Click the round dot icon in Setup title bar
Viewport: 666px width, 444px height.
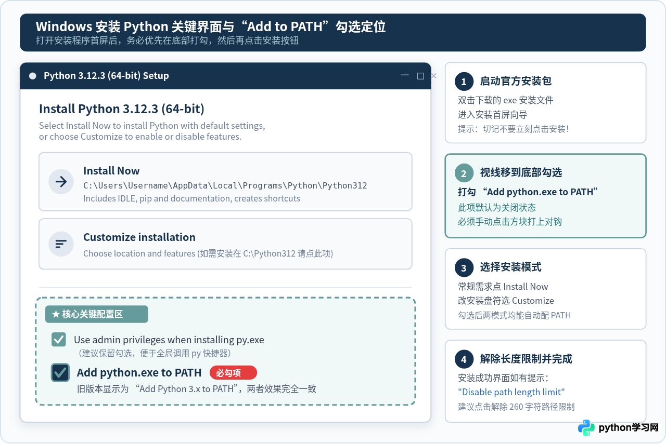[33, 76]
